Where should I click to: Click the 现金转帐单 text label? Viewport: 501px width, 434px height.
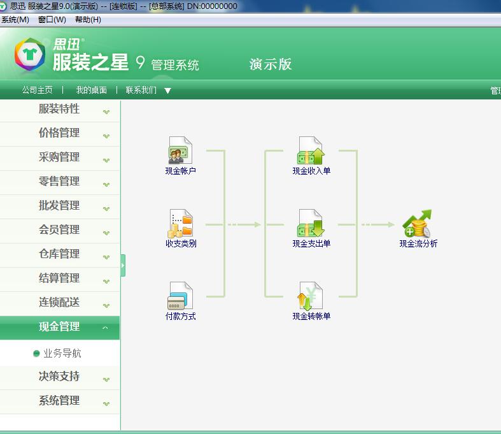[x=311, y=316]
